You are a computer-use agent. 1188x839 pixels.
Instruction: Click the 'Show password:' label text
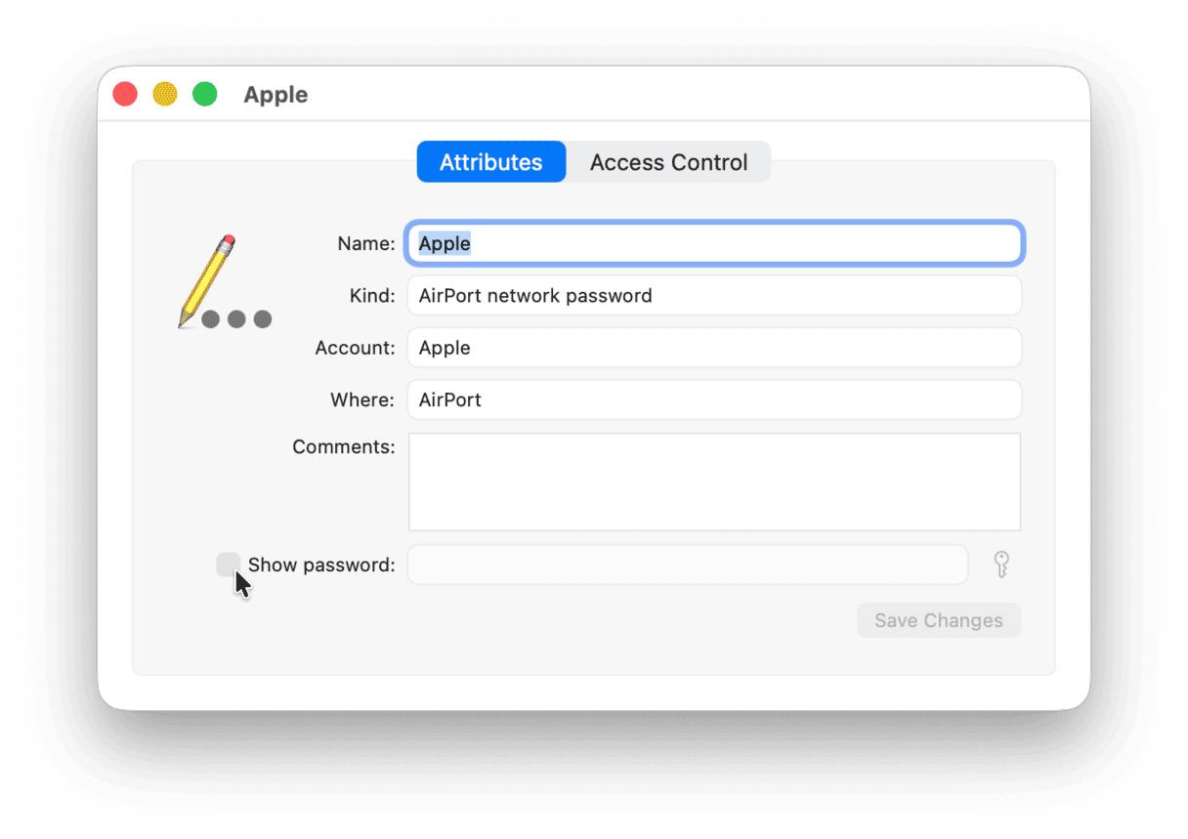(x=321, y=565)
